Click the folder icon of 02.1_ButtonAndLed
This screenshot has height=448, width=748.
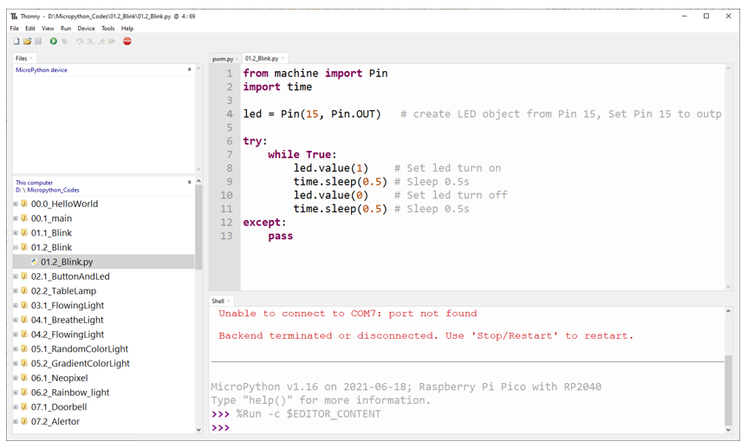(24, 276)
